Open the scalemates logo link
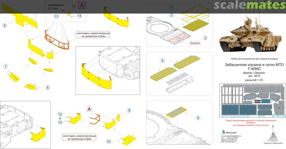 pyautogui.click(x=249, y=6)
